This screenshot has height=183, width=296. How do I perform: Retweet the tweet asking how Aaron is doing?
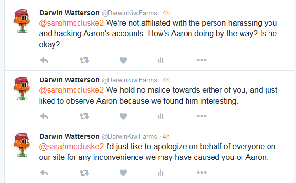point(84,60)
